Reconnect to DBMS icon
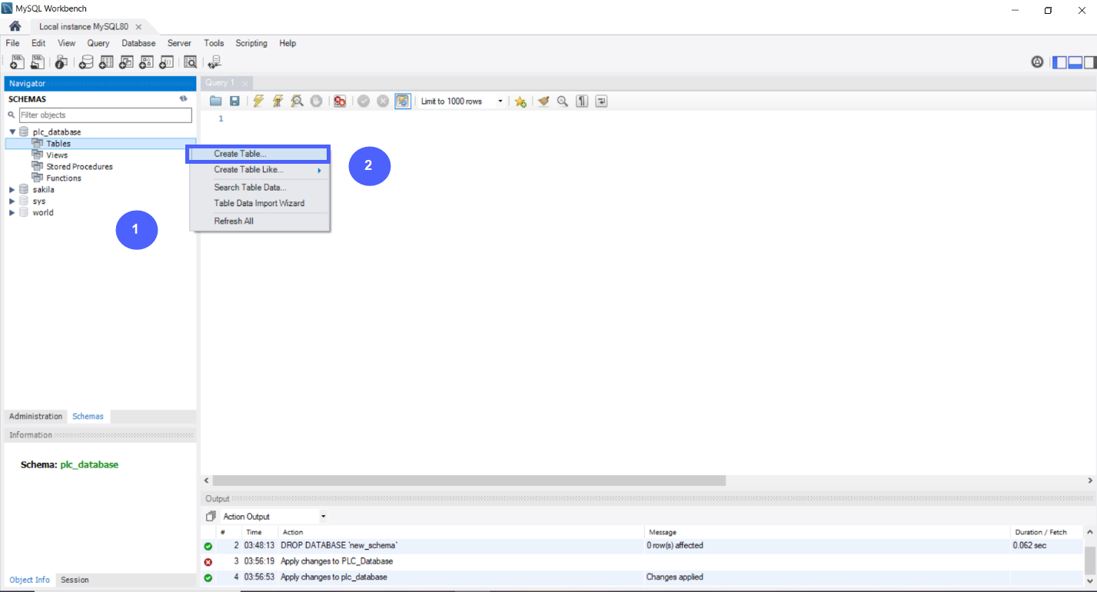Screen dimensions: 1097x592 coord(214,62)
